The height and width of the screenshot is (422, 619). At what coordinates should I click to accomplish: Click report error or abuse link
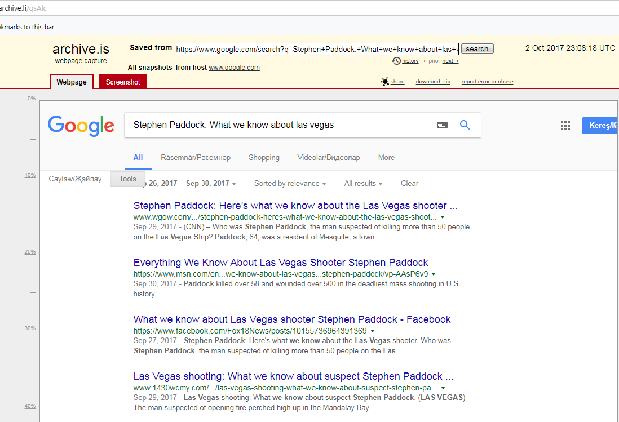click(487, 82)
